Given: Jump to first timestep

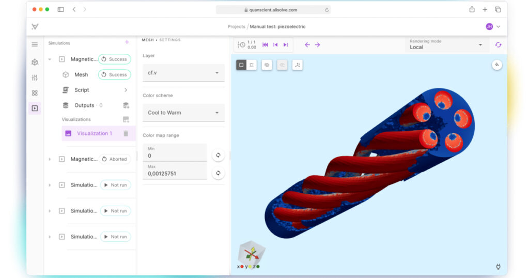Looking at the screenshot, I should coord(265,45).
